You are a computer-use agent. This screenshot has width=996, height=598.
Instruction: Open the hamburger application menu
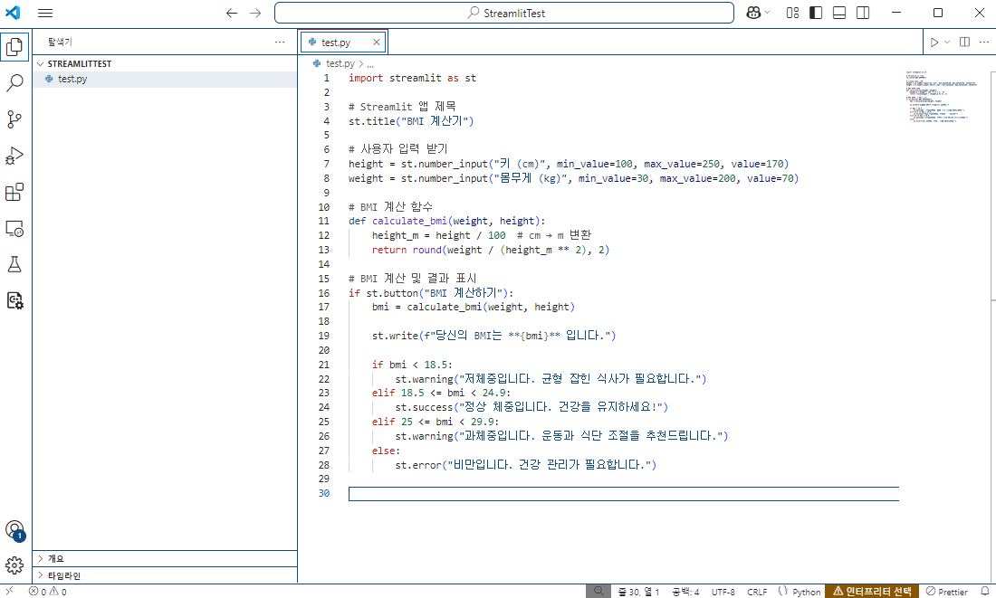pos(45,13)
